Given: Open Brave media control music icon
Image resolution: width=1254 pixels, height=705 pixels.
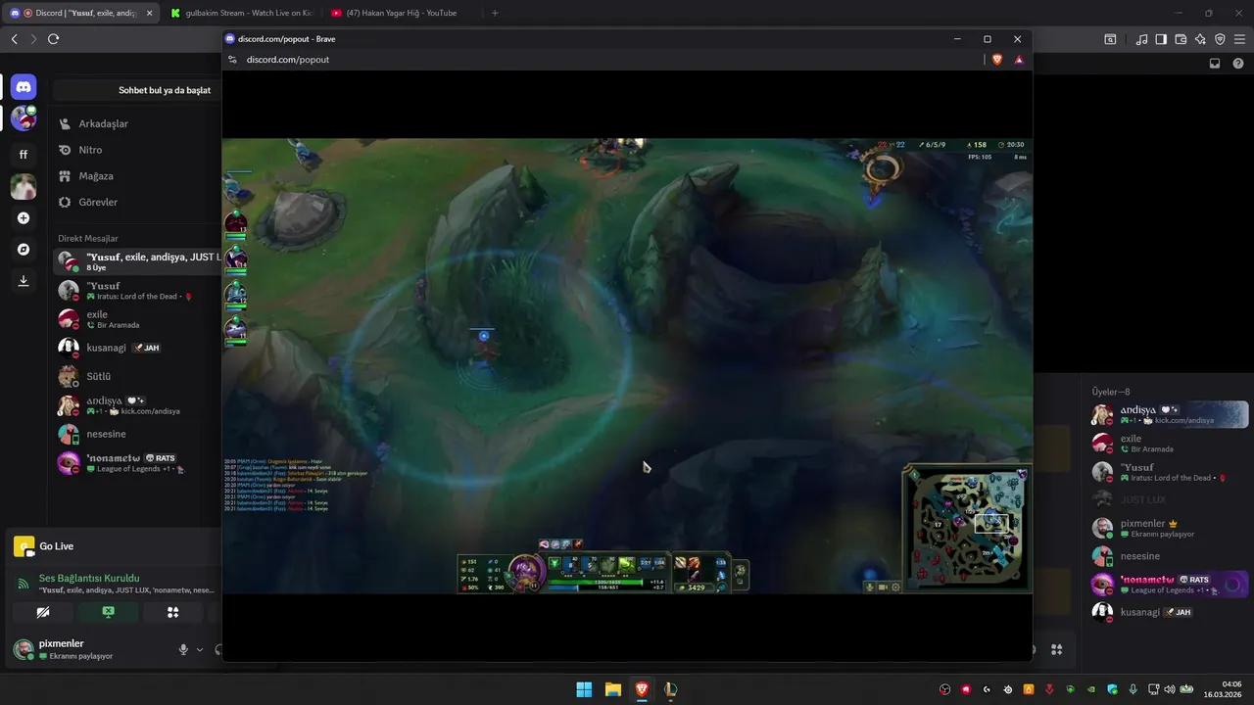Looking at the screenshot, I should pyautogui.click(x=1141, y=39).
